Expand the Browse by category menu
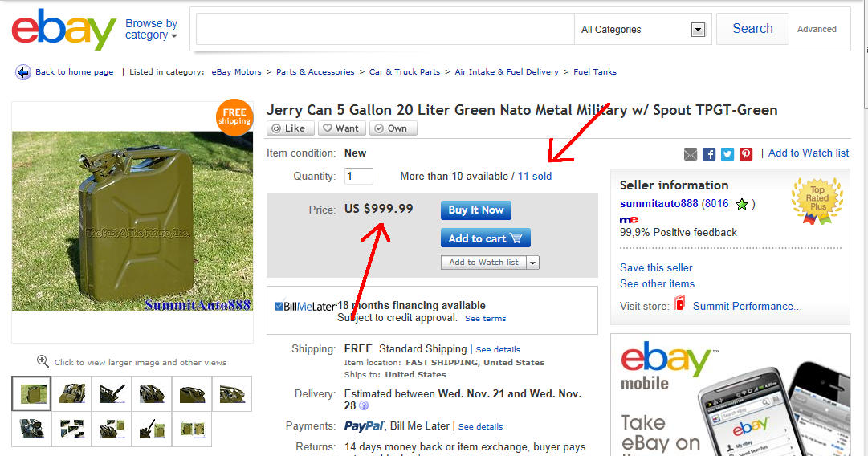This screenshot has width=868, height=456. point(151,30)
